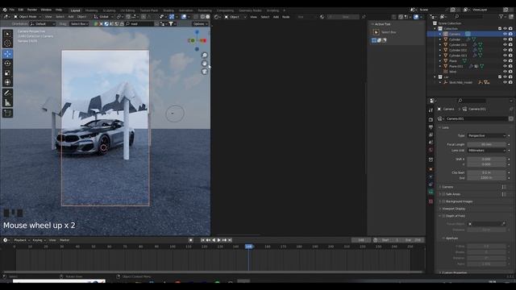Click the Blender logo menu
The image size is (516, 290).
5,10
